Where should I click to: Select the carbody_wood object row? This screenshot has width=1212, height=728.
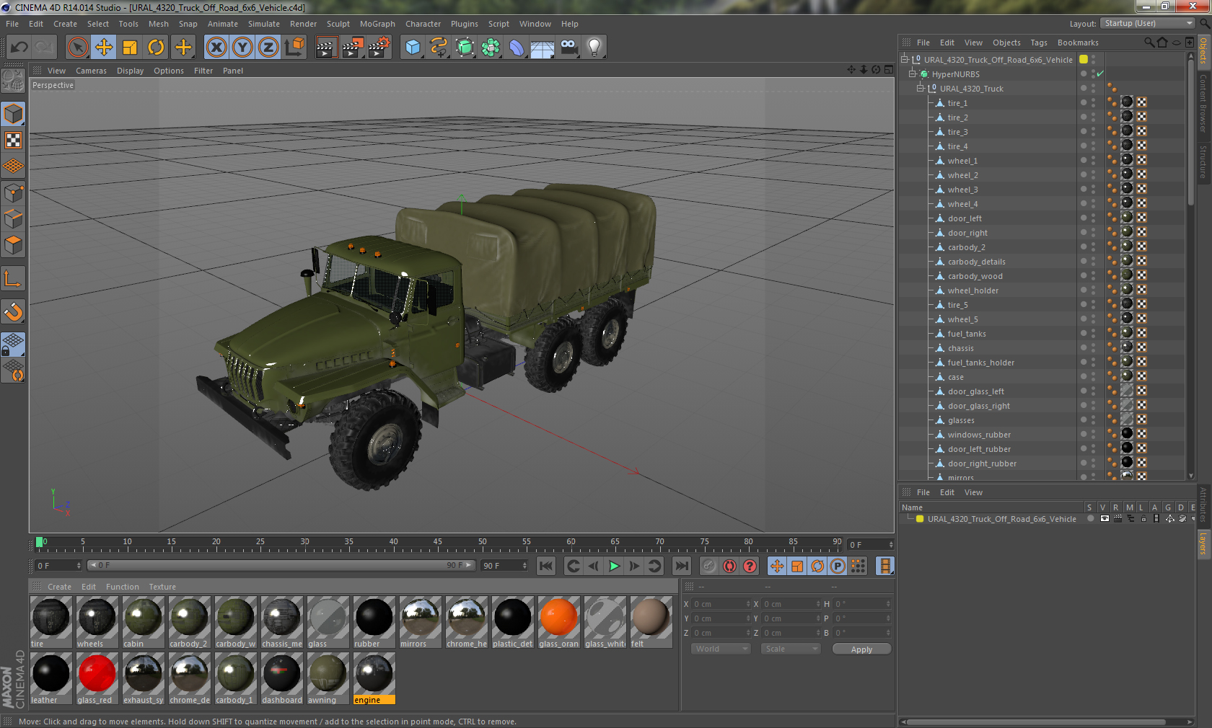point(975,276)
